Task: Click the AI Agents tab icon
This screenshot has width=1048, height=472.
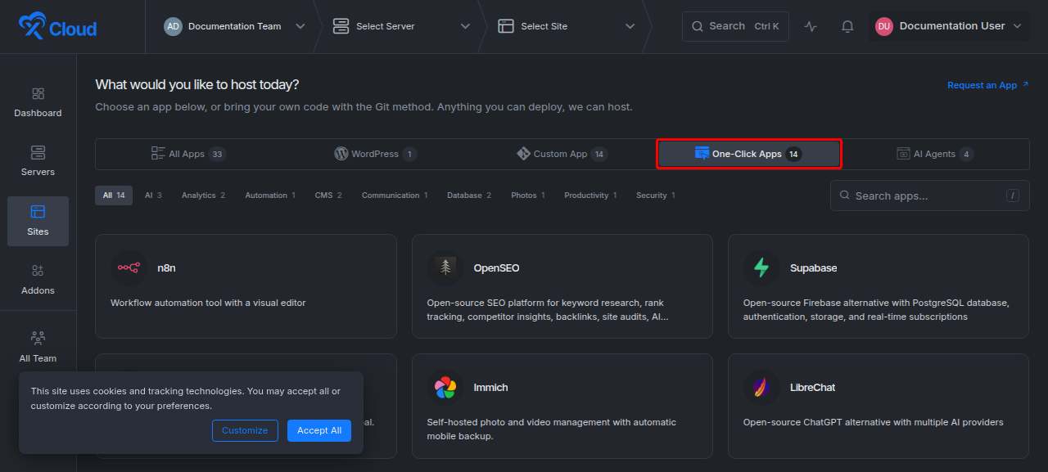Action: 903,154
